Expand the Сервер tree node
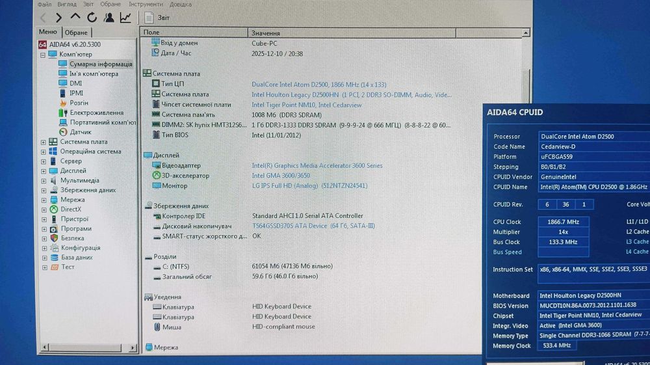Viewport: 650px width, 365px height. click(44, 161)
